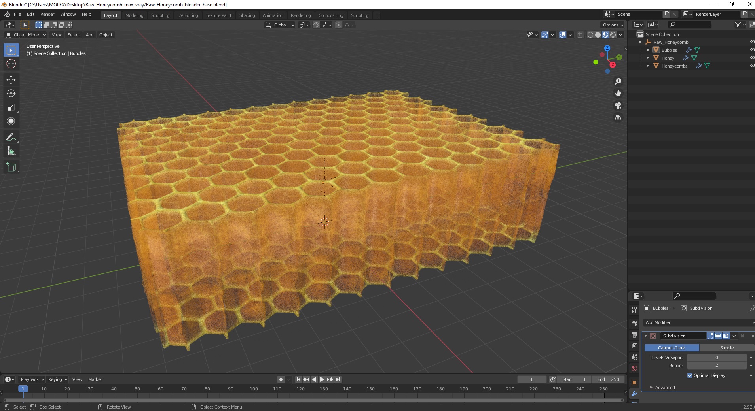Viewport: 755px width, 411px height.
Task: Select solid viewport shading
Action: 598,35
